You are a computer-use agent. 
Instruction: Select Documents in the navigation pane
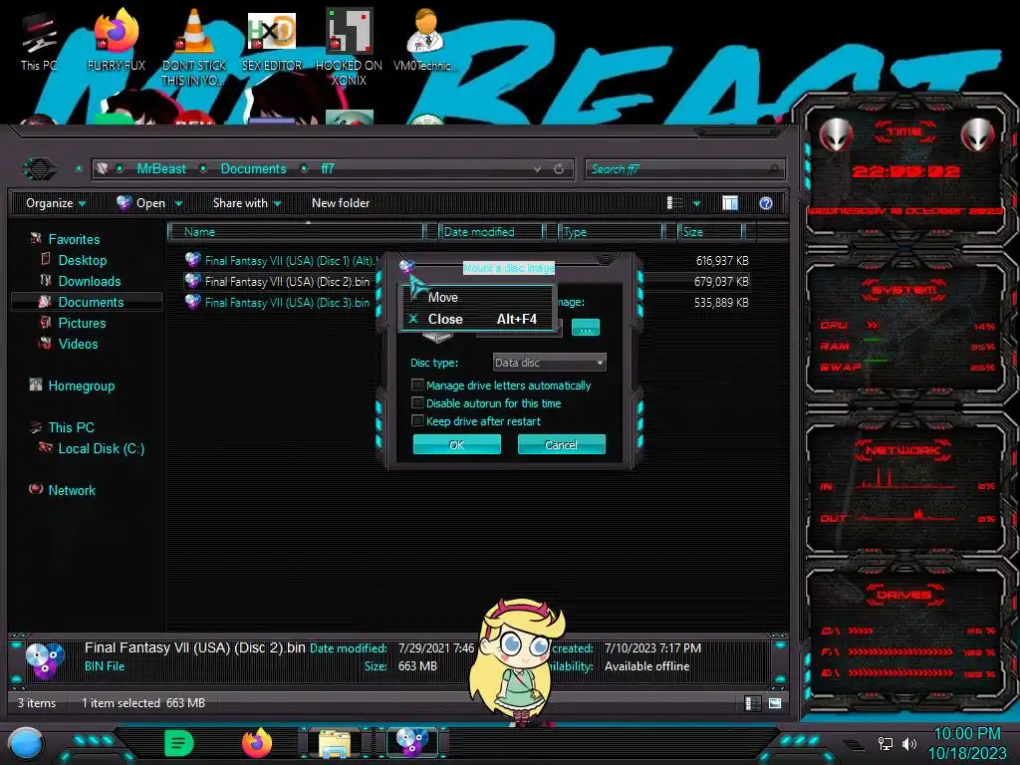click(x=88, y=302)
